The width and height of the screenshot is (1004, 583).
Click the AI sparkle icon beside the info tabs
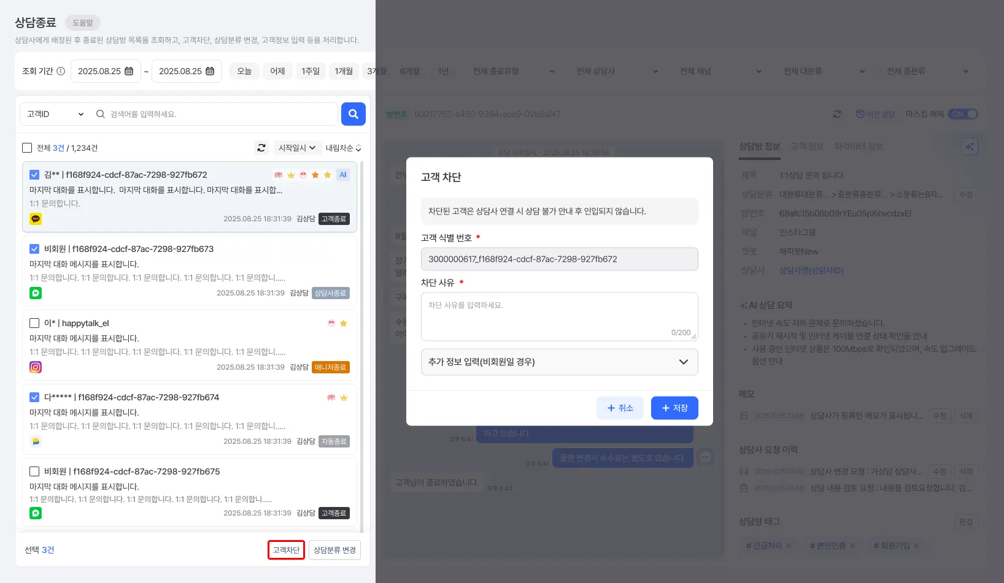coord(970,147)
